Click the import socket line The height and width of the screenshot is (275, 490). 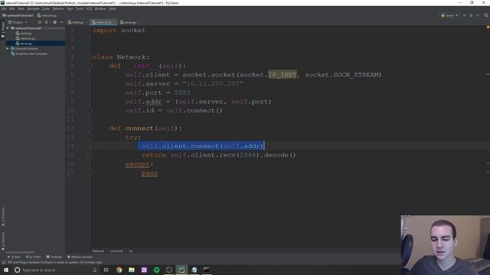[119, 31]
